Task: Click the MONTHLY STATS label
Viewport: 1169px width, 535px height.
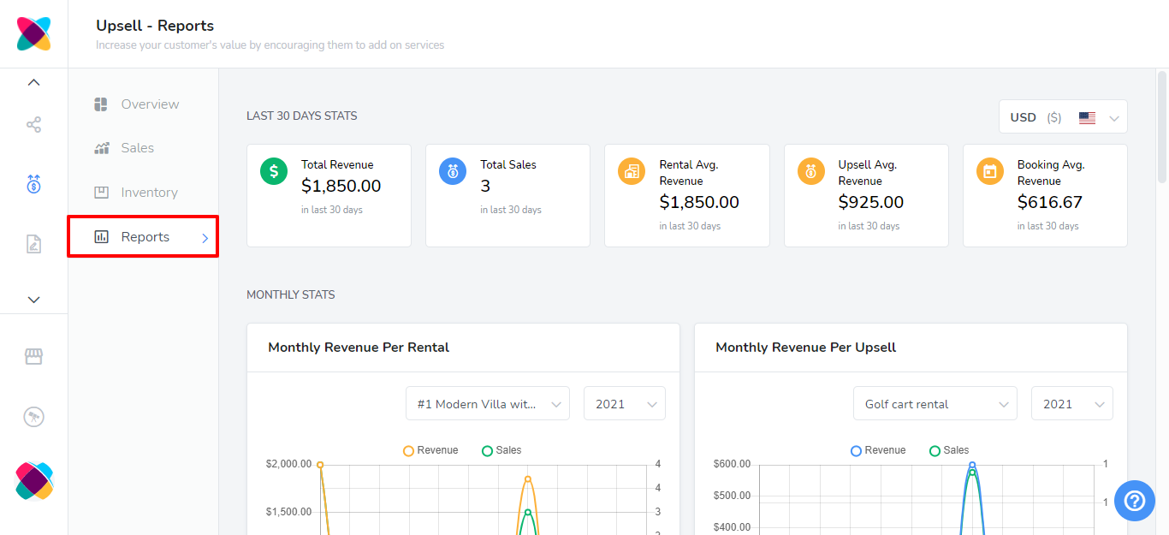Action: 291,294
